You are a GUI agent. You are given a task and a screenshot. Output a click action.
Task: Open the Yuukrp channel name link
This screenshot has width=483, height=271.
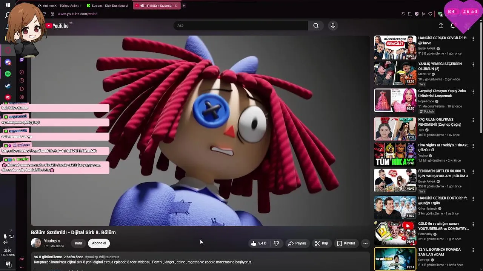point(50,241)
